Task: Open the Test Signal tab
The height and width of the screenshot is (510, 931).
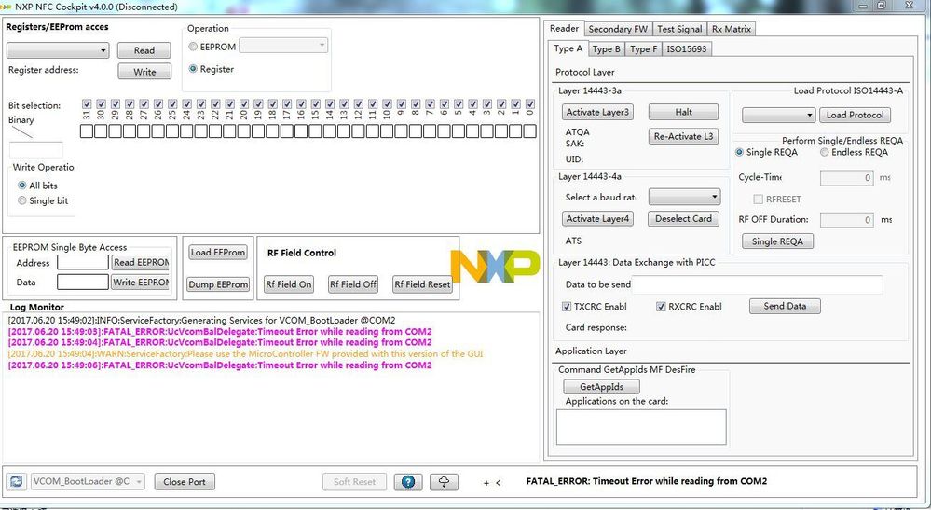Action: tap(679, 29)
